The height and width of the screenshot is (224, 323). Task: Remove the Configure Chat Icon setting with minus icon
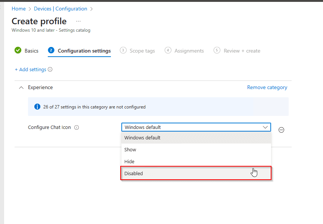click(x=282, y=130)
